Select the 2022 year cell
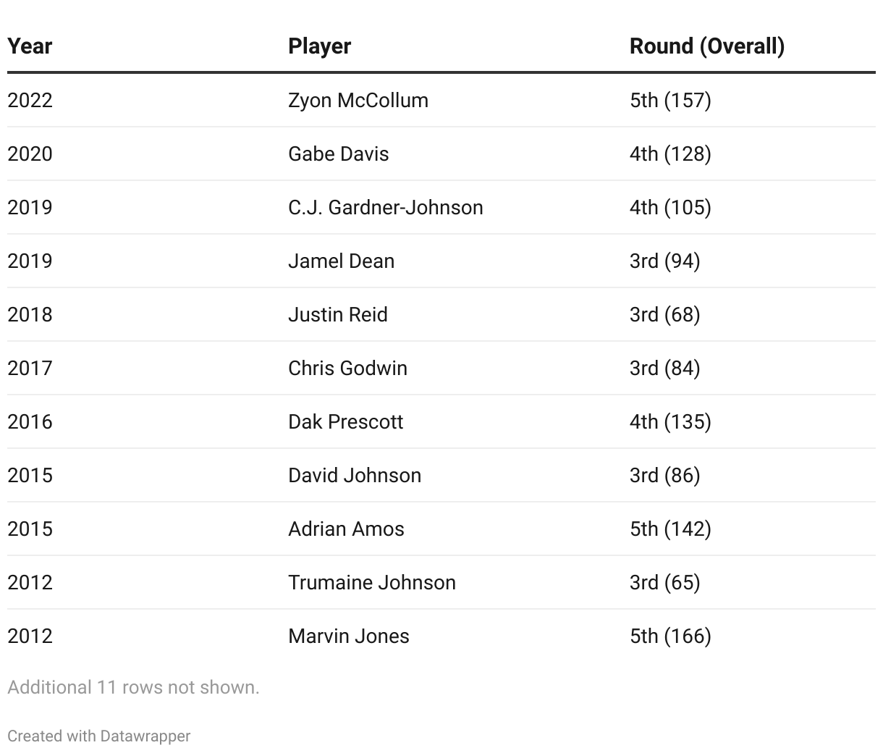 tap(30, 100)
